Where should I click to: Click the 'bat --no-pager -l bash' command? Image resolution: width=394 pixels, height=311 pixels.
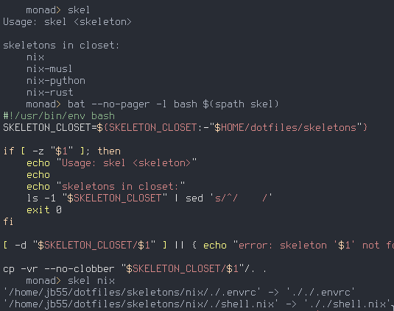click(x=133, y=104)
